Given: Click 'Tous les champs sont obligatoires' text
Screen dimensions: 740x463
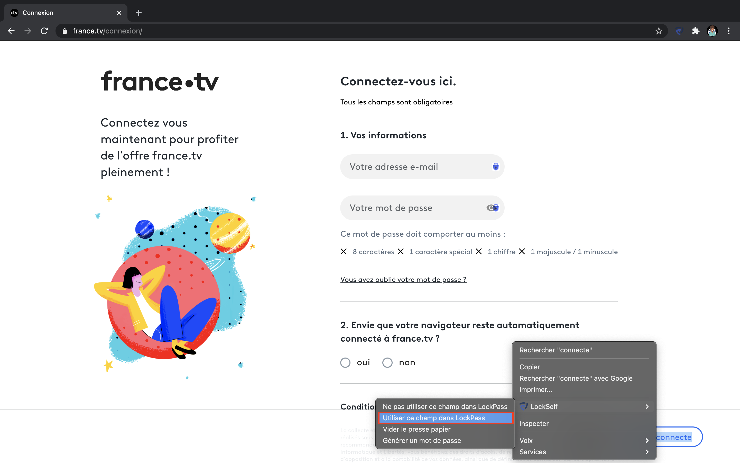Looking at the screenshot, I should point(396,102).
